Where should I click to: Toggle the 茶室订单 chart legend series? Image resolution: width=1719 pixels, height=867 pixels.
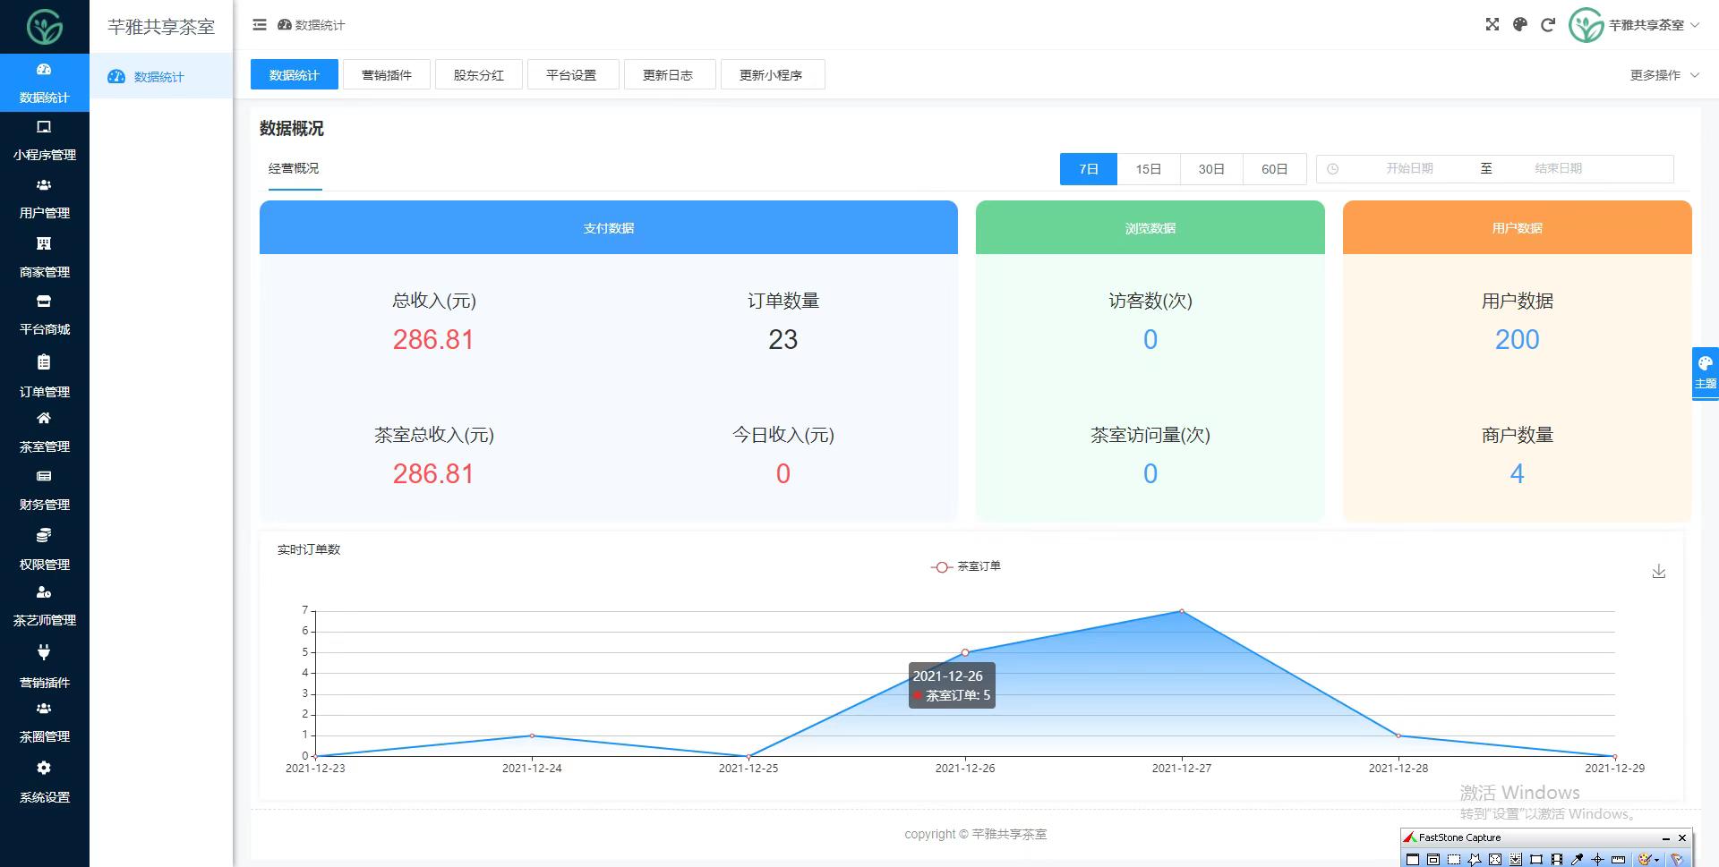(966, 566)
